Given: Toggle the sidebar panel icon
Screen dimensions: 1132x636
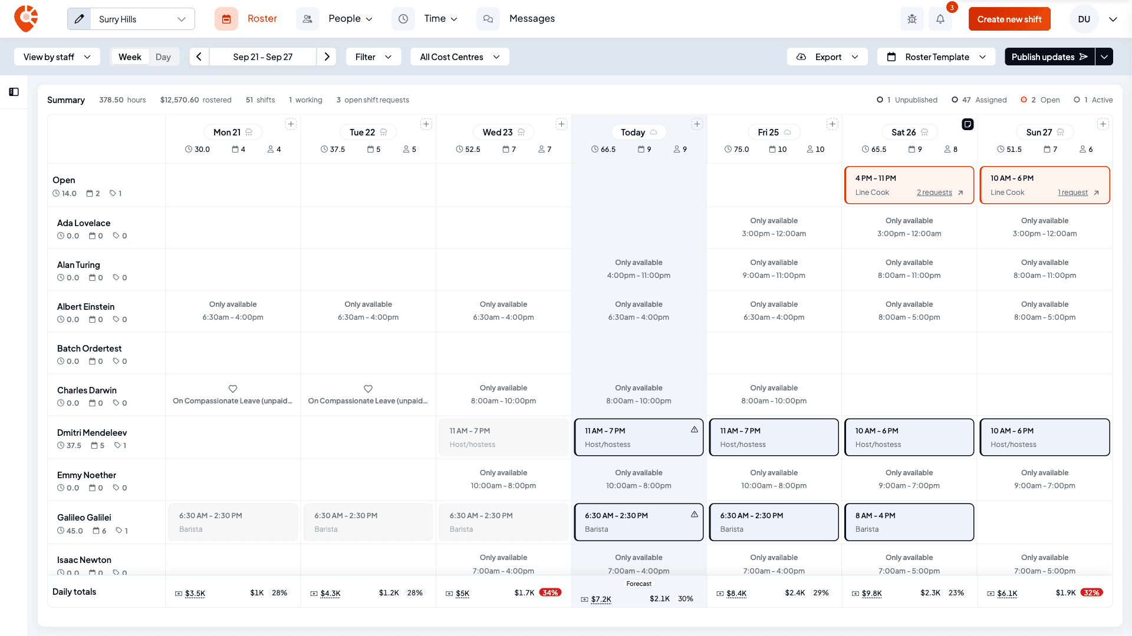Looking at the screenshot, I should click(x=14, y=92).
